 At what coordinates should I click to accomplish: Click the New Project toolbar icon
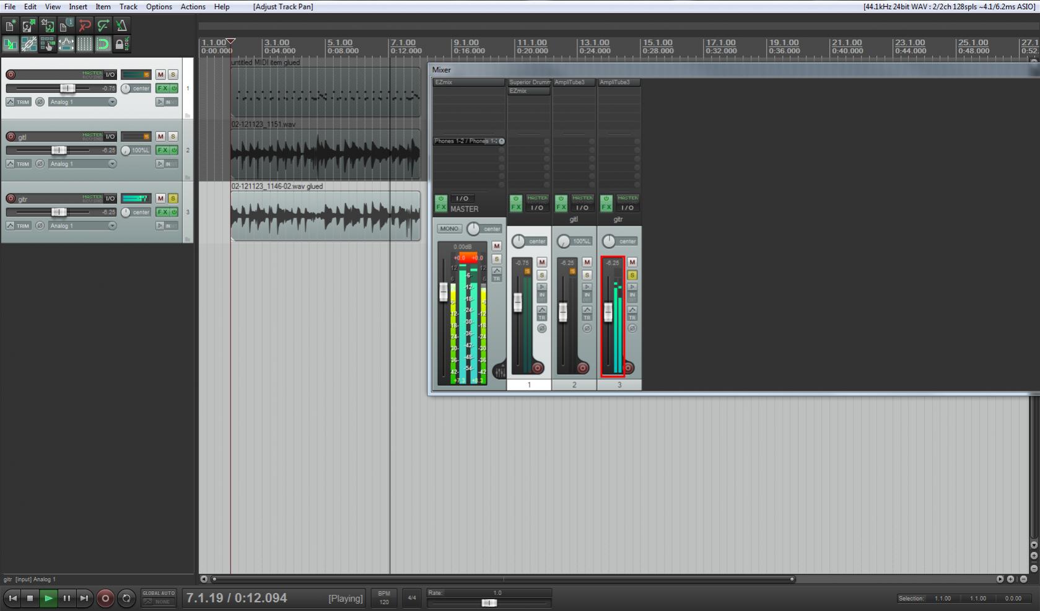tap(11, 25)
